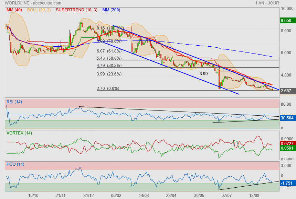Click the PGO (14) panel title

[15, 164]
